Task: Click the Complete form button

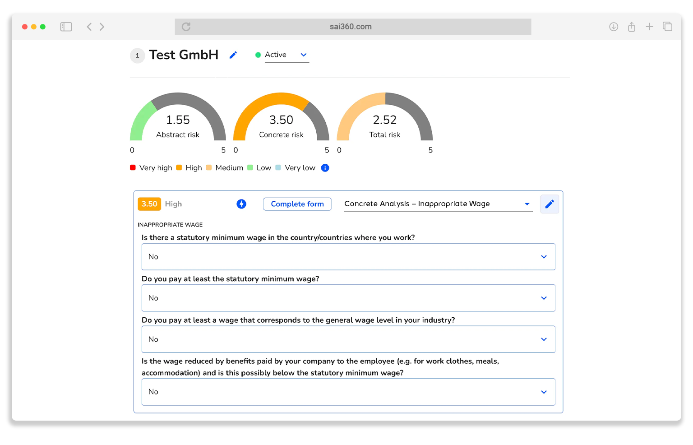Action: coord(297,204)
